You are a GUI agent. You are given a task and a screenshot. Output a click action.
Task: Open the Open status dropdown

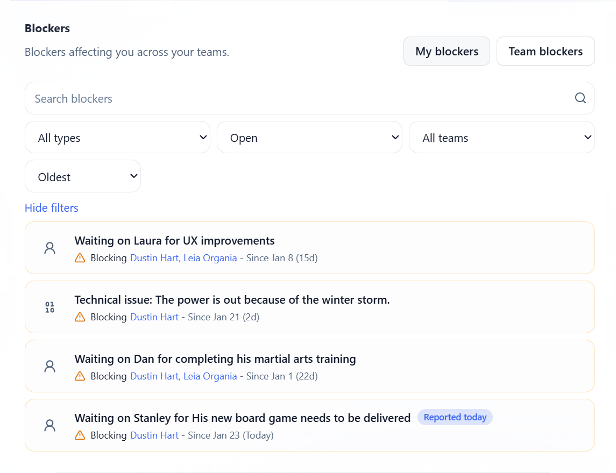coord(309,137)
